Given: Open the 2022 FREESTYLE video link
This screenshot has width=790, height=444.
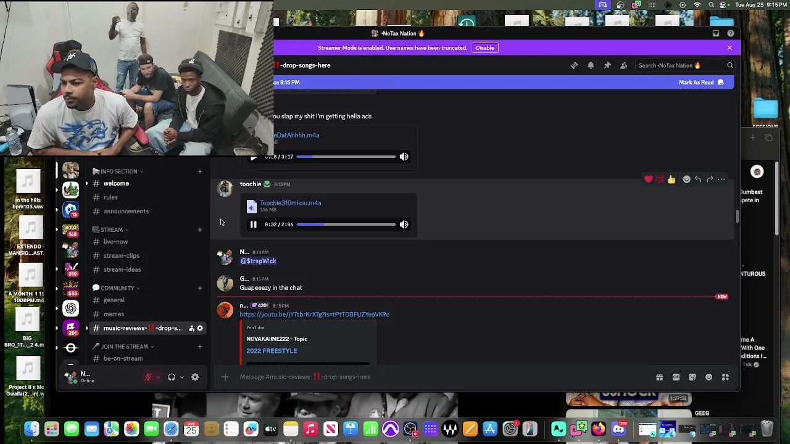Looking at the screenshot, I should point(272,351).
